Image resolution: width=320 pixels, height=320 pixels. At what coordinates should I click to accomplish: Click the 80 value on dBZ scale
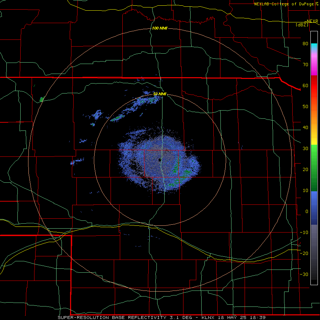(305, 44)
